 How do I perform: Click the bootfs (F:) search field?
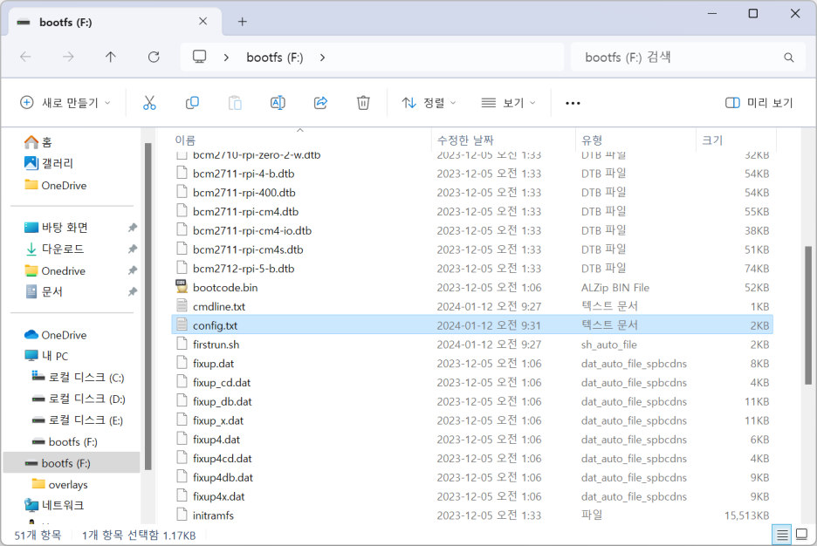coord(688,58)
